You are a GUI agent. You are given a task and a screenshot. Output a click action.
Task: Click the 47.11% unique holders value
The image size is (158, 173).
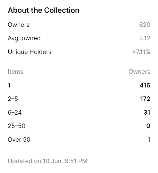pyautogui.click(x=141, y=52)
